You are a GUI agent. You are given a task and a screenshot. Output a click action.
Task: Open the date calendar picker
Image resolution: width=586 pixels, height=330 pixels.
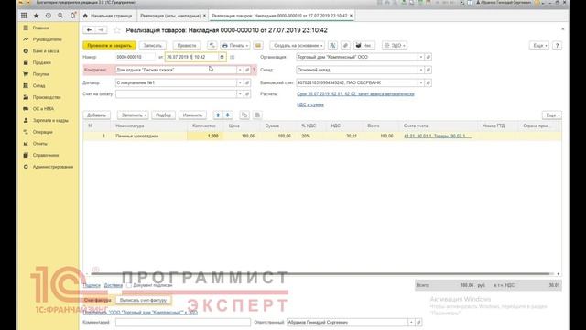[222, 57]
